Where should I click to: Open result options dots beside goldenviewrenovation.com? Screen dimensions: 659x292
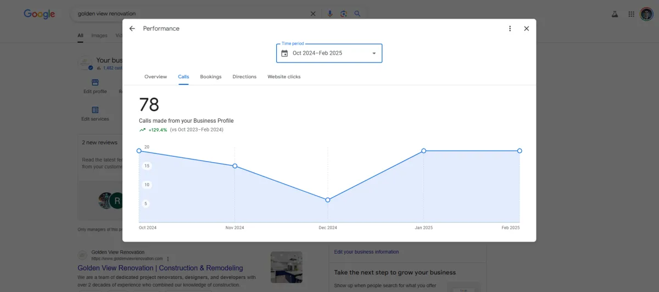point(168,259)
